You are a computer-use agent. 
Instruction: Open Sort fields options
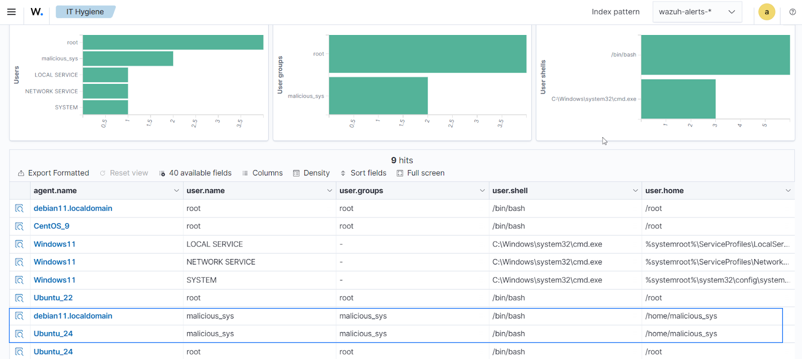[x=363, y=173]
